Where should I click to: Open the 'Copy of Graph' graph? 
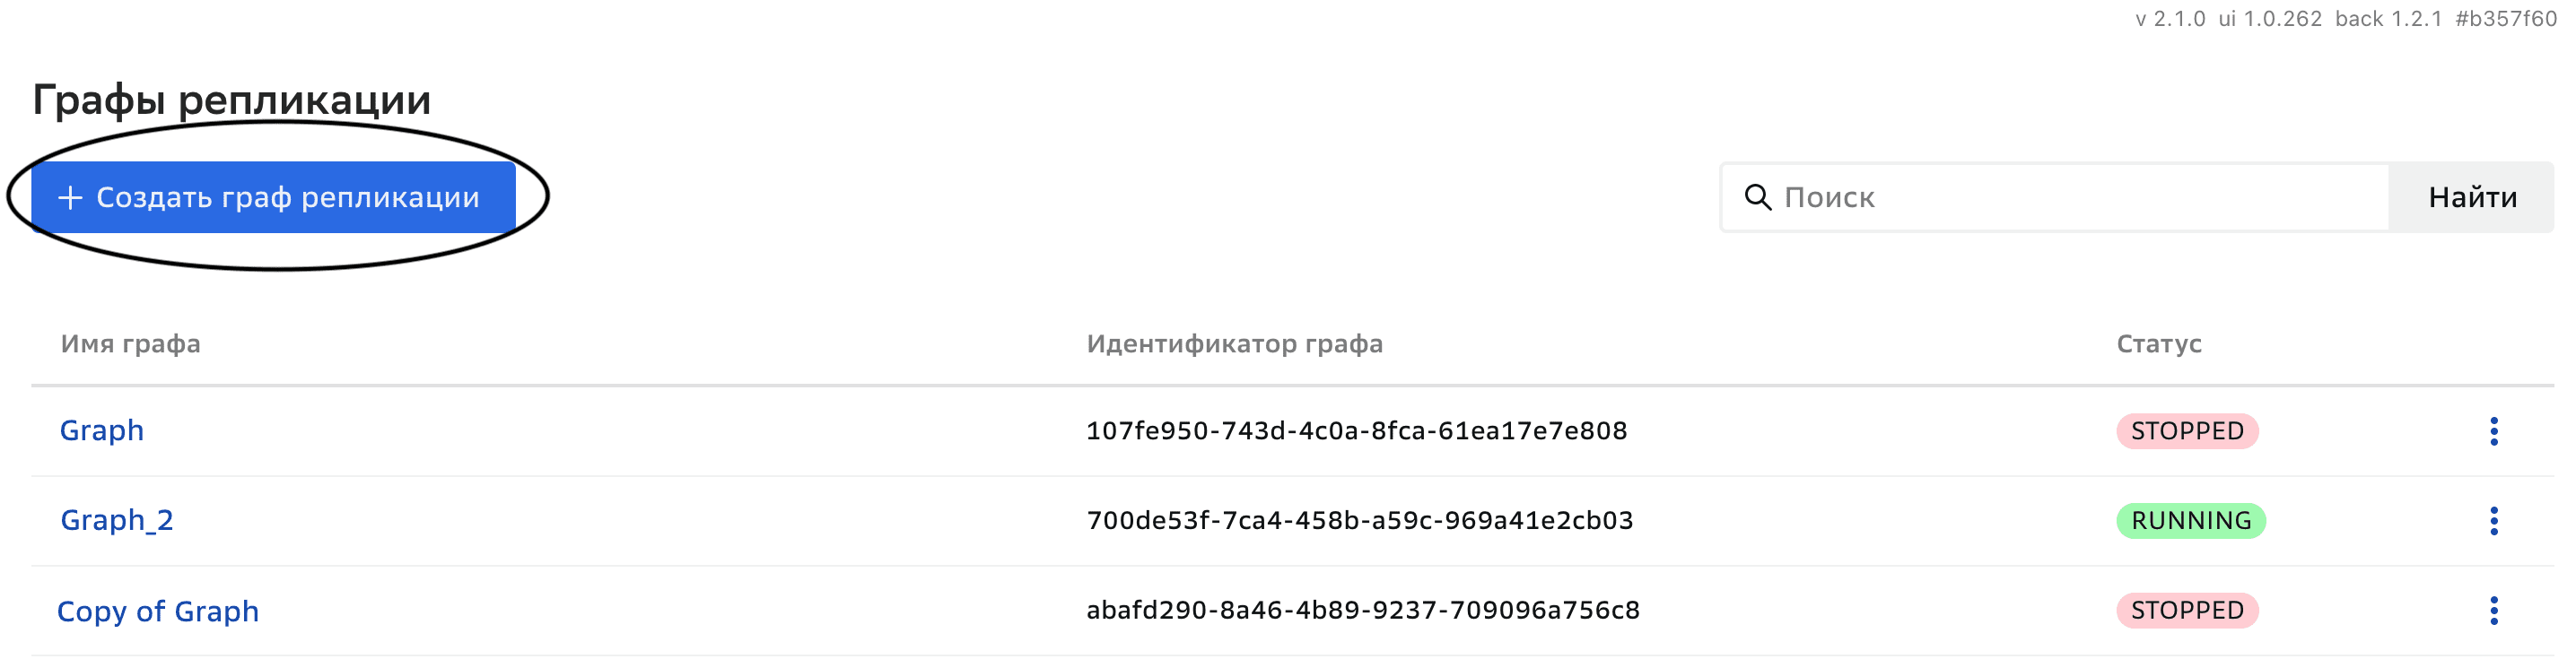point(158,610)
